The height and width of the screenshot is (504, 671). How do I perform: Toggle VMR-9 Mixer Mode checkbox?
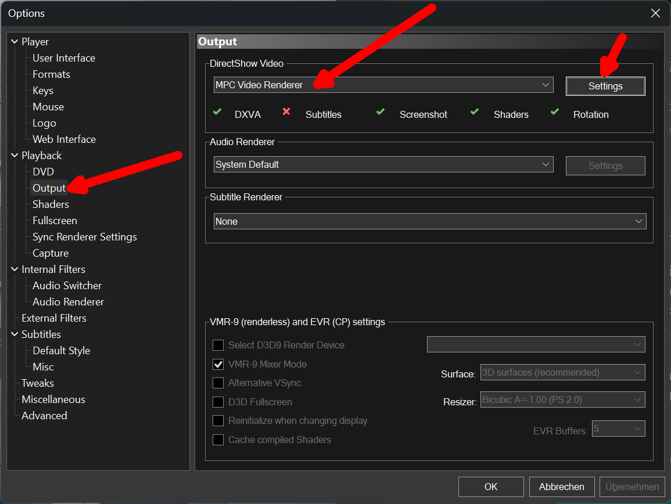tap(218, 364)
